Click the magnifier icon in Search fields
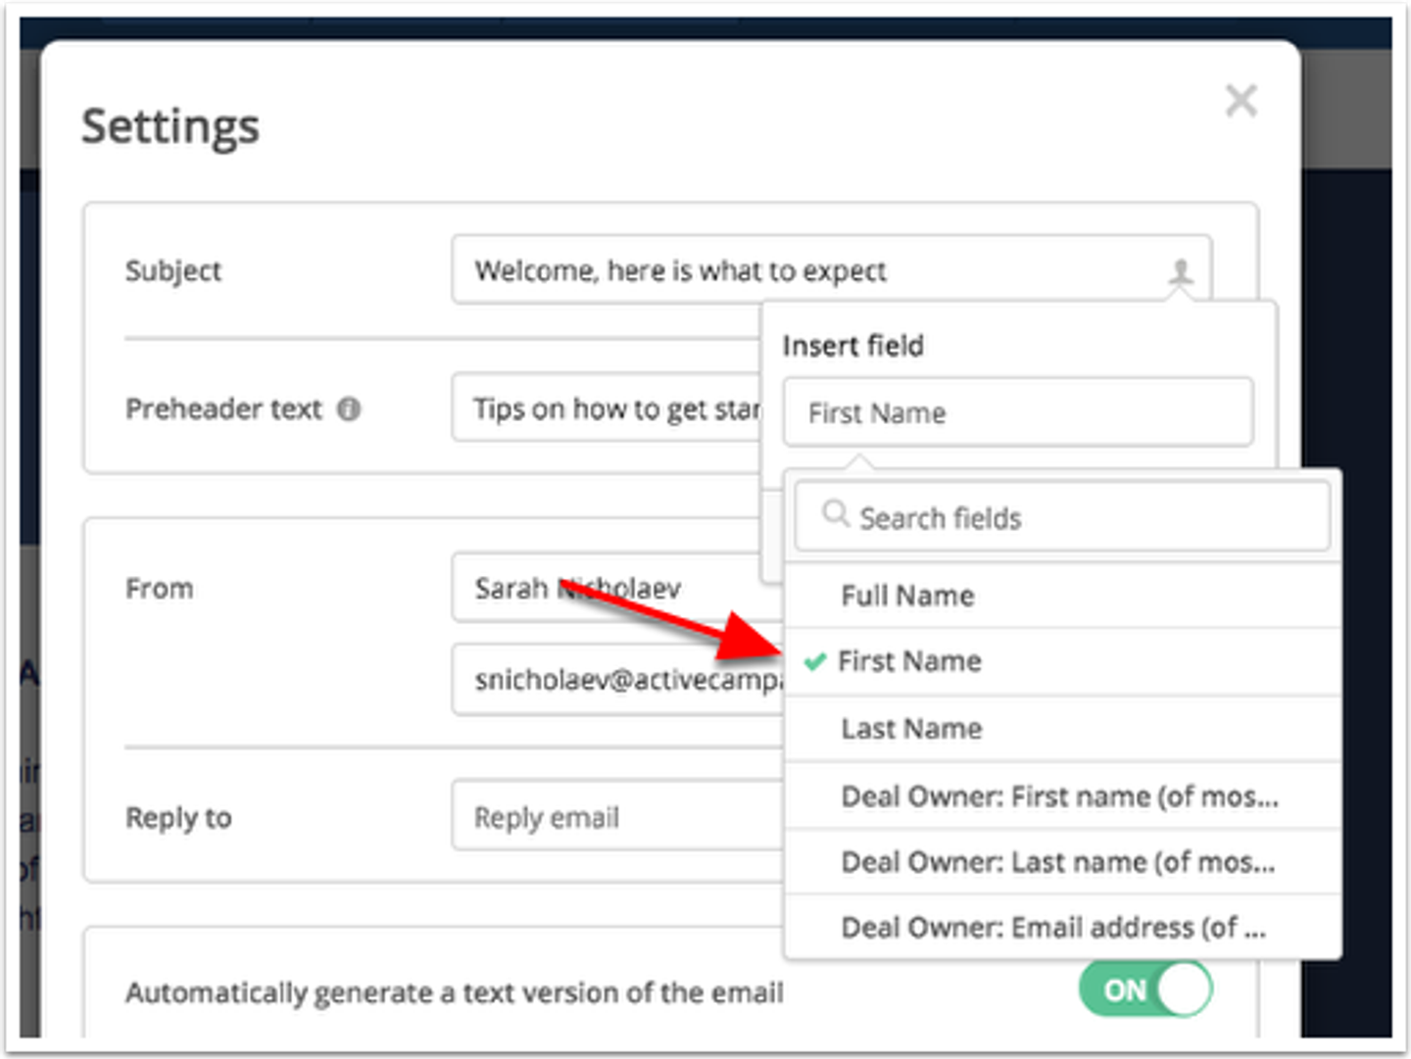The image size is (1411, 1059). [836, 515]
